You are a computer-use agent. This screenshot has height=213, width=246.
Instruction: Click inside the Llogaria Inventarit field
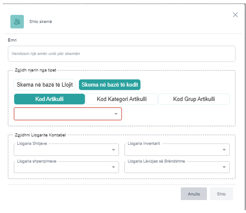(x=172, y=150)
